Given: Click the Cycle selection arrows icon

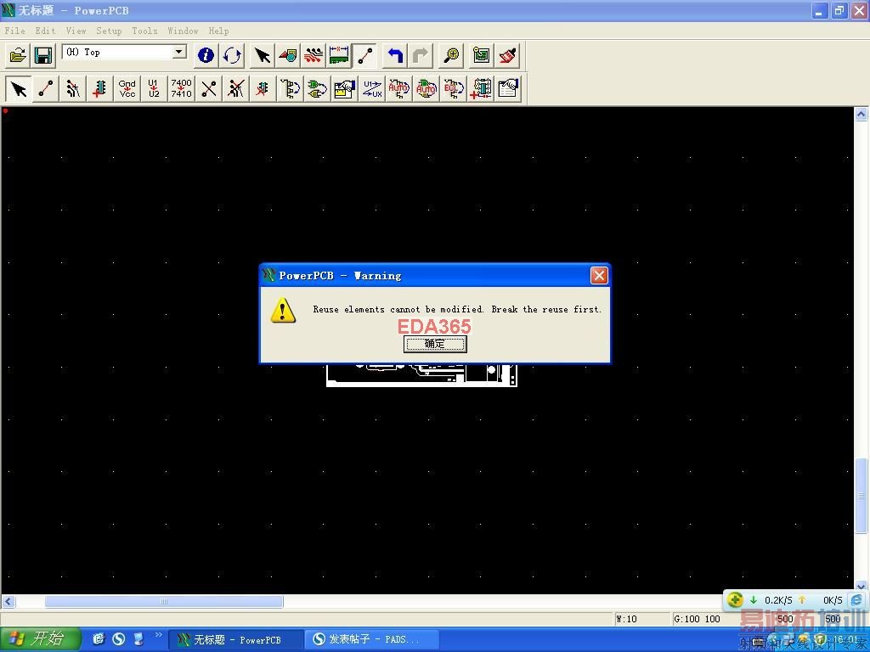Looking at the screenshot, I should pos(232,55).
